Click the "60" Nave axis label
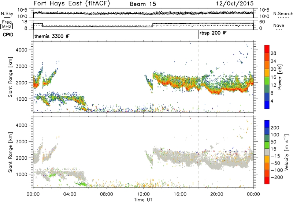The height and width of the screenshot is (202, 293). tap(262, 22)
